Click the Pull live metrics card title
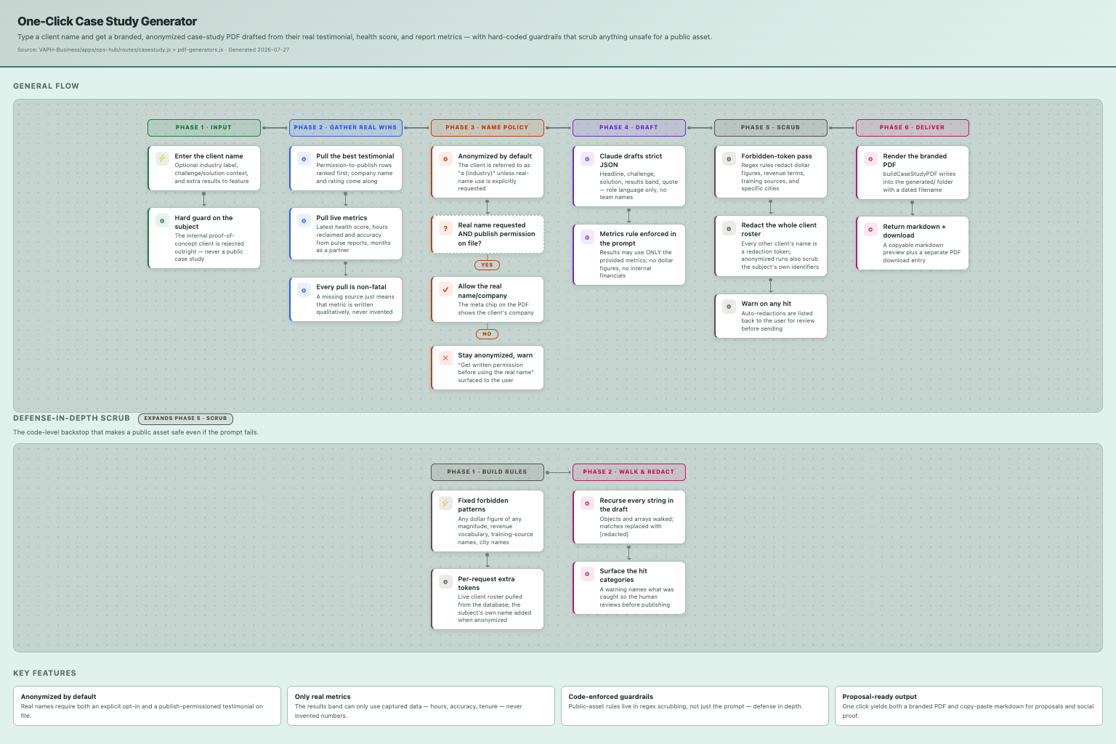1116x744 pixels. (341, 218)
